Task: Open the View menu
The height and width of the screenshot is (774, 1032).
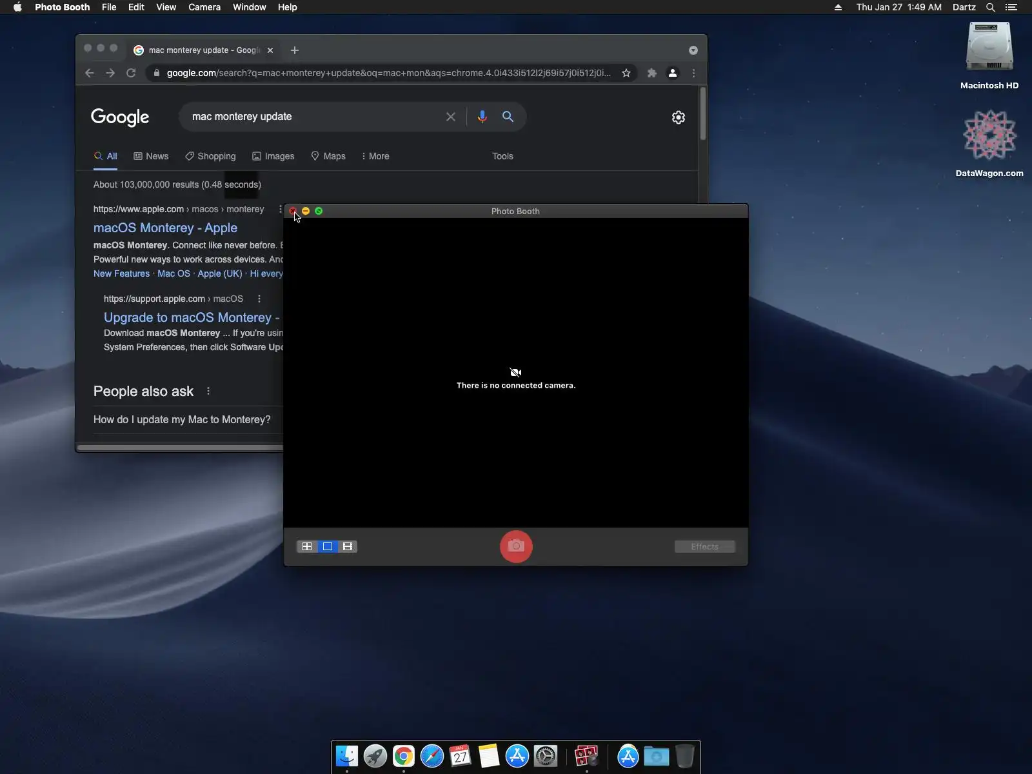Action: point(166,7)
